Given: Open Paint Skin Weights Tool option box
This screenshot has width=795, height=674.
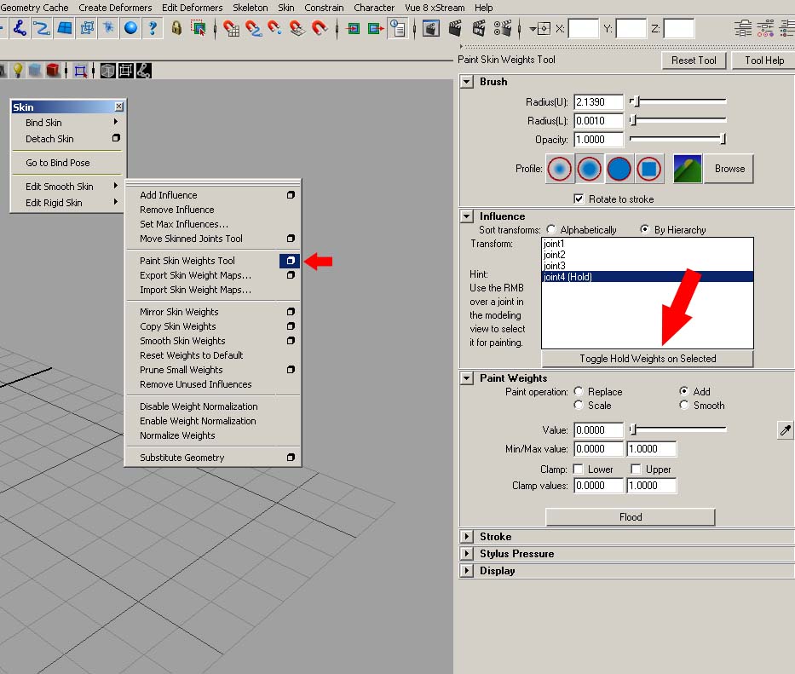Looking at the screenshot, I should tap(290, 261).
